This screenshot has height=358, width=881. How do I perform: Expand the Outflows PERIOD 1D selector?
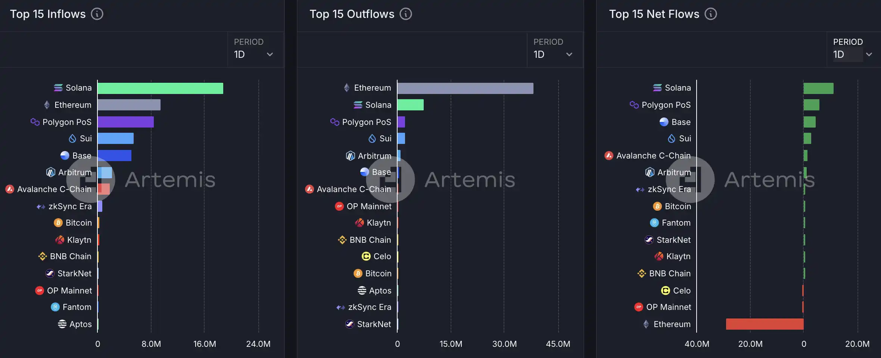553,54
